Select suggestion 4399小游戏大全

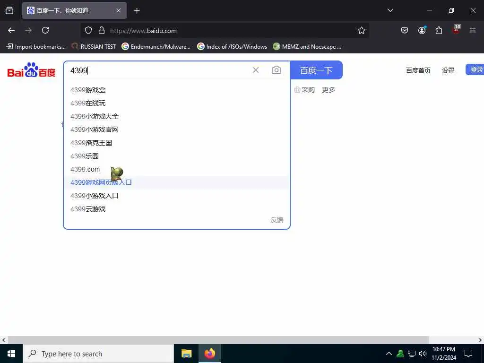tap(177, 116)
